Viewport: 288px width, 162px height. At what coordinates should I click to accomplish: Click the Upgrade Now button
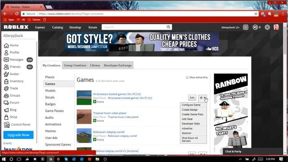pyautogui.click(x=18, y=135)
